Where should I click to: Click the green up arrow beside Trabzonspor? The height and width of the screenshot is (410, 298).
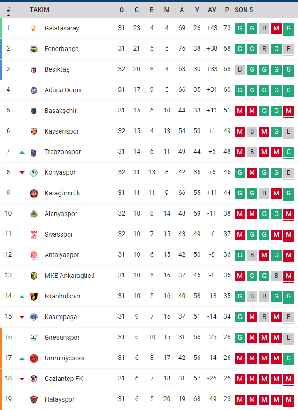pos(22,152)
